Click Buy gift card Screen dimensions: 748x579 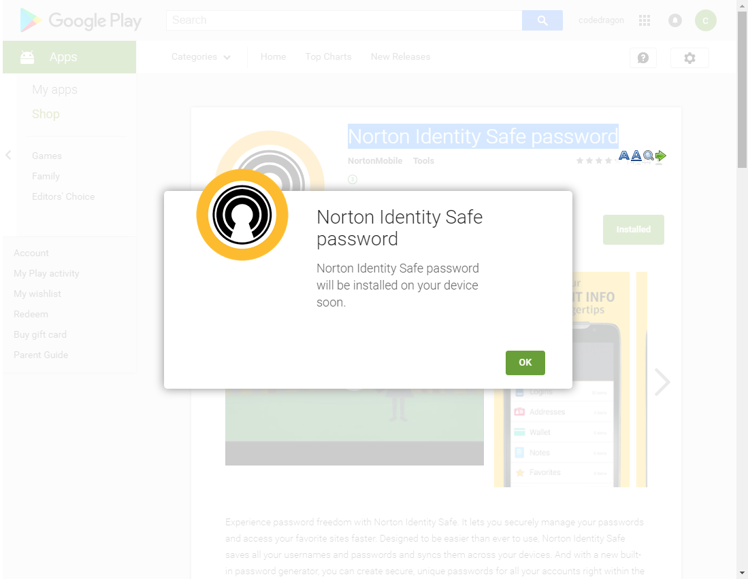tap(40, 334)
